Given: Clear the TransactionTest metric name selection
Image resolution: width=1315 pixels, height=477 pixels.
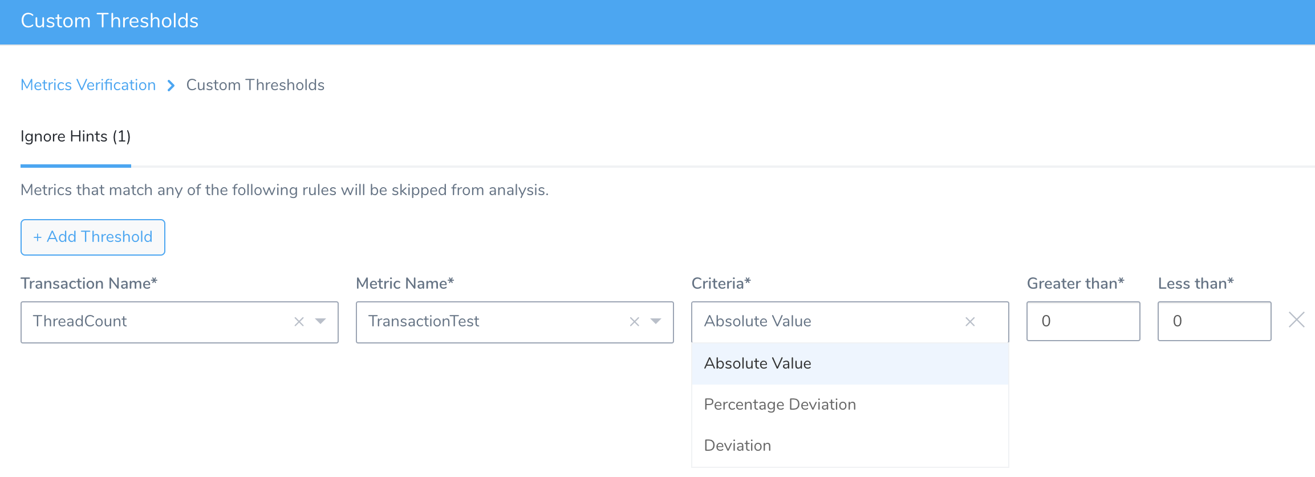Looking at the screenshot, I should [x=634, y=322].
